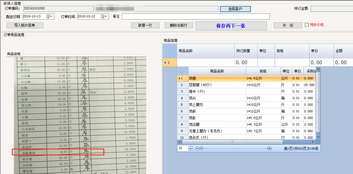Open the calendar icon for 订单时间
This screenshot has width=353, height=174.
point(103,17)
